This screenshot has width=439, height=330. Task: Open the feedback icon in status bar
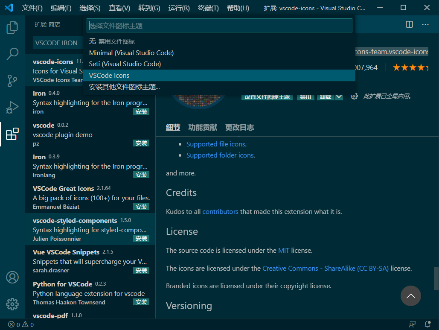[412, 324]
